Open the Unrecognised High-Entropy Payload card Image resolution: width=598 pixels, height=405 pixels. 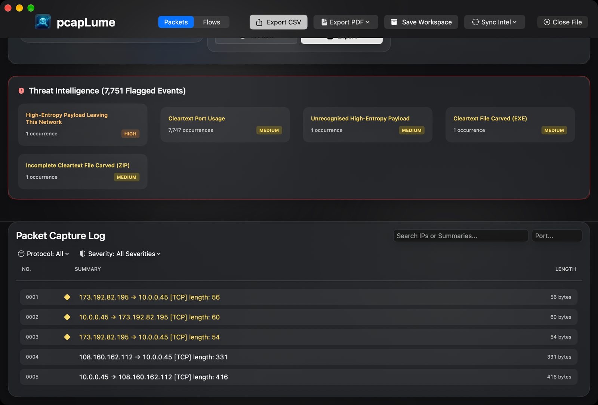pos(368,125)
